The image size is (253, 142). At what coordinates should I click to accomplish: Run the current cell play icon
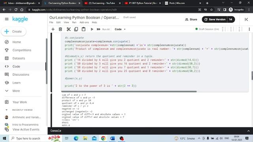click(92, 29)
